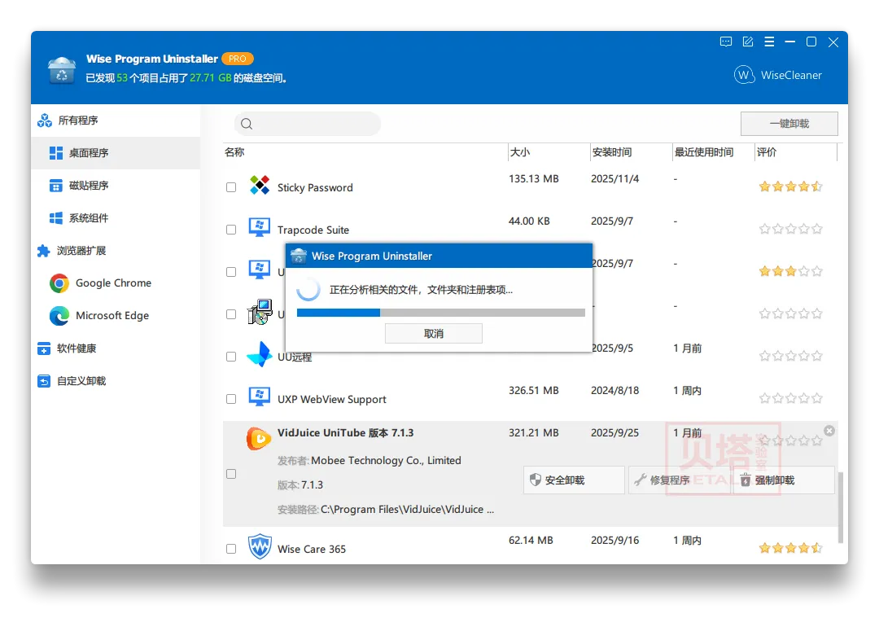Check the Trapcode Suite checkbox
This screenshot has height=618, width=879.
(231, 230)
